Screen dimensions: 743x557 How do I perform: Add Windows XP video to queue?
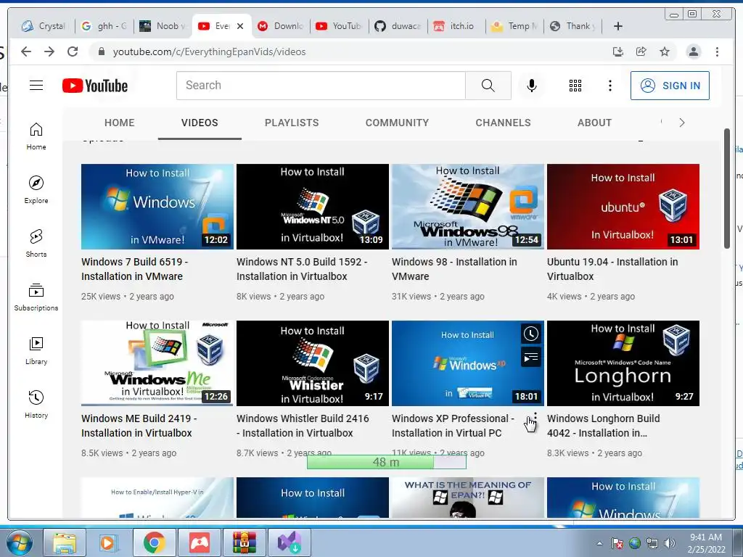[x=530, y=357]
